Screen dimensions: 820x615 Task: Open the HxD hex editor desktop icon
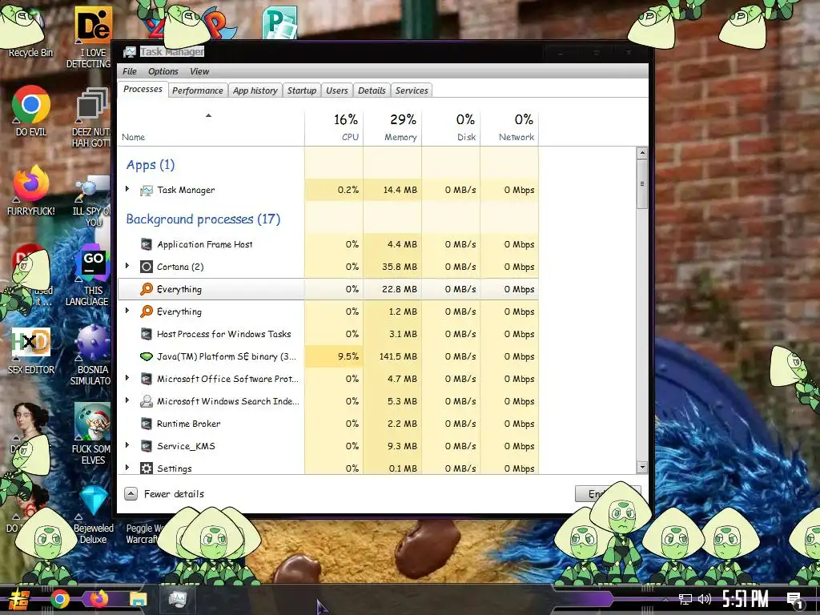pyautogui.click(x=31, y=343)
